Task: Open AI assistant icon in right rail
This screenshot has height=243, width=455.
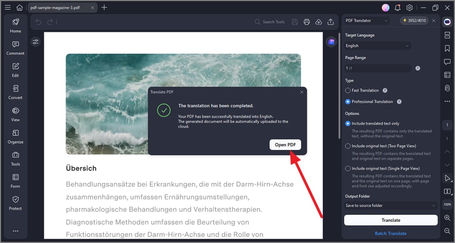Action: click(447, 22)
